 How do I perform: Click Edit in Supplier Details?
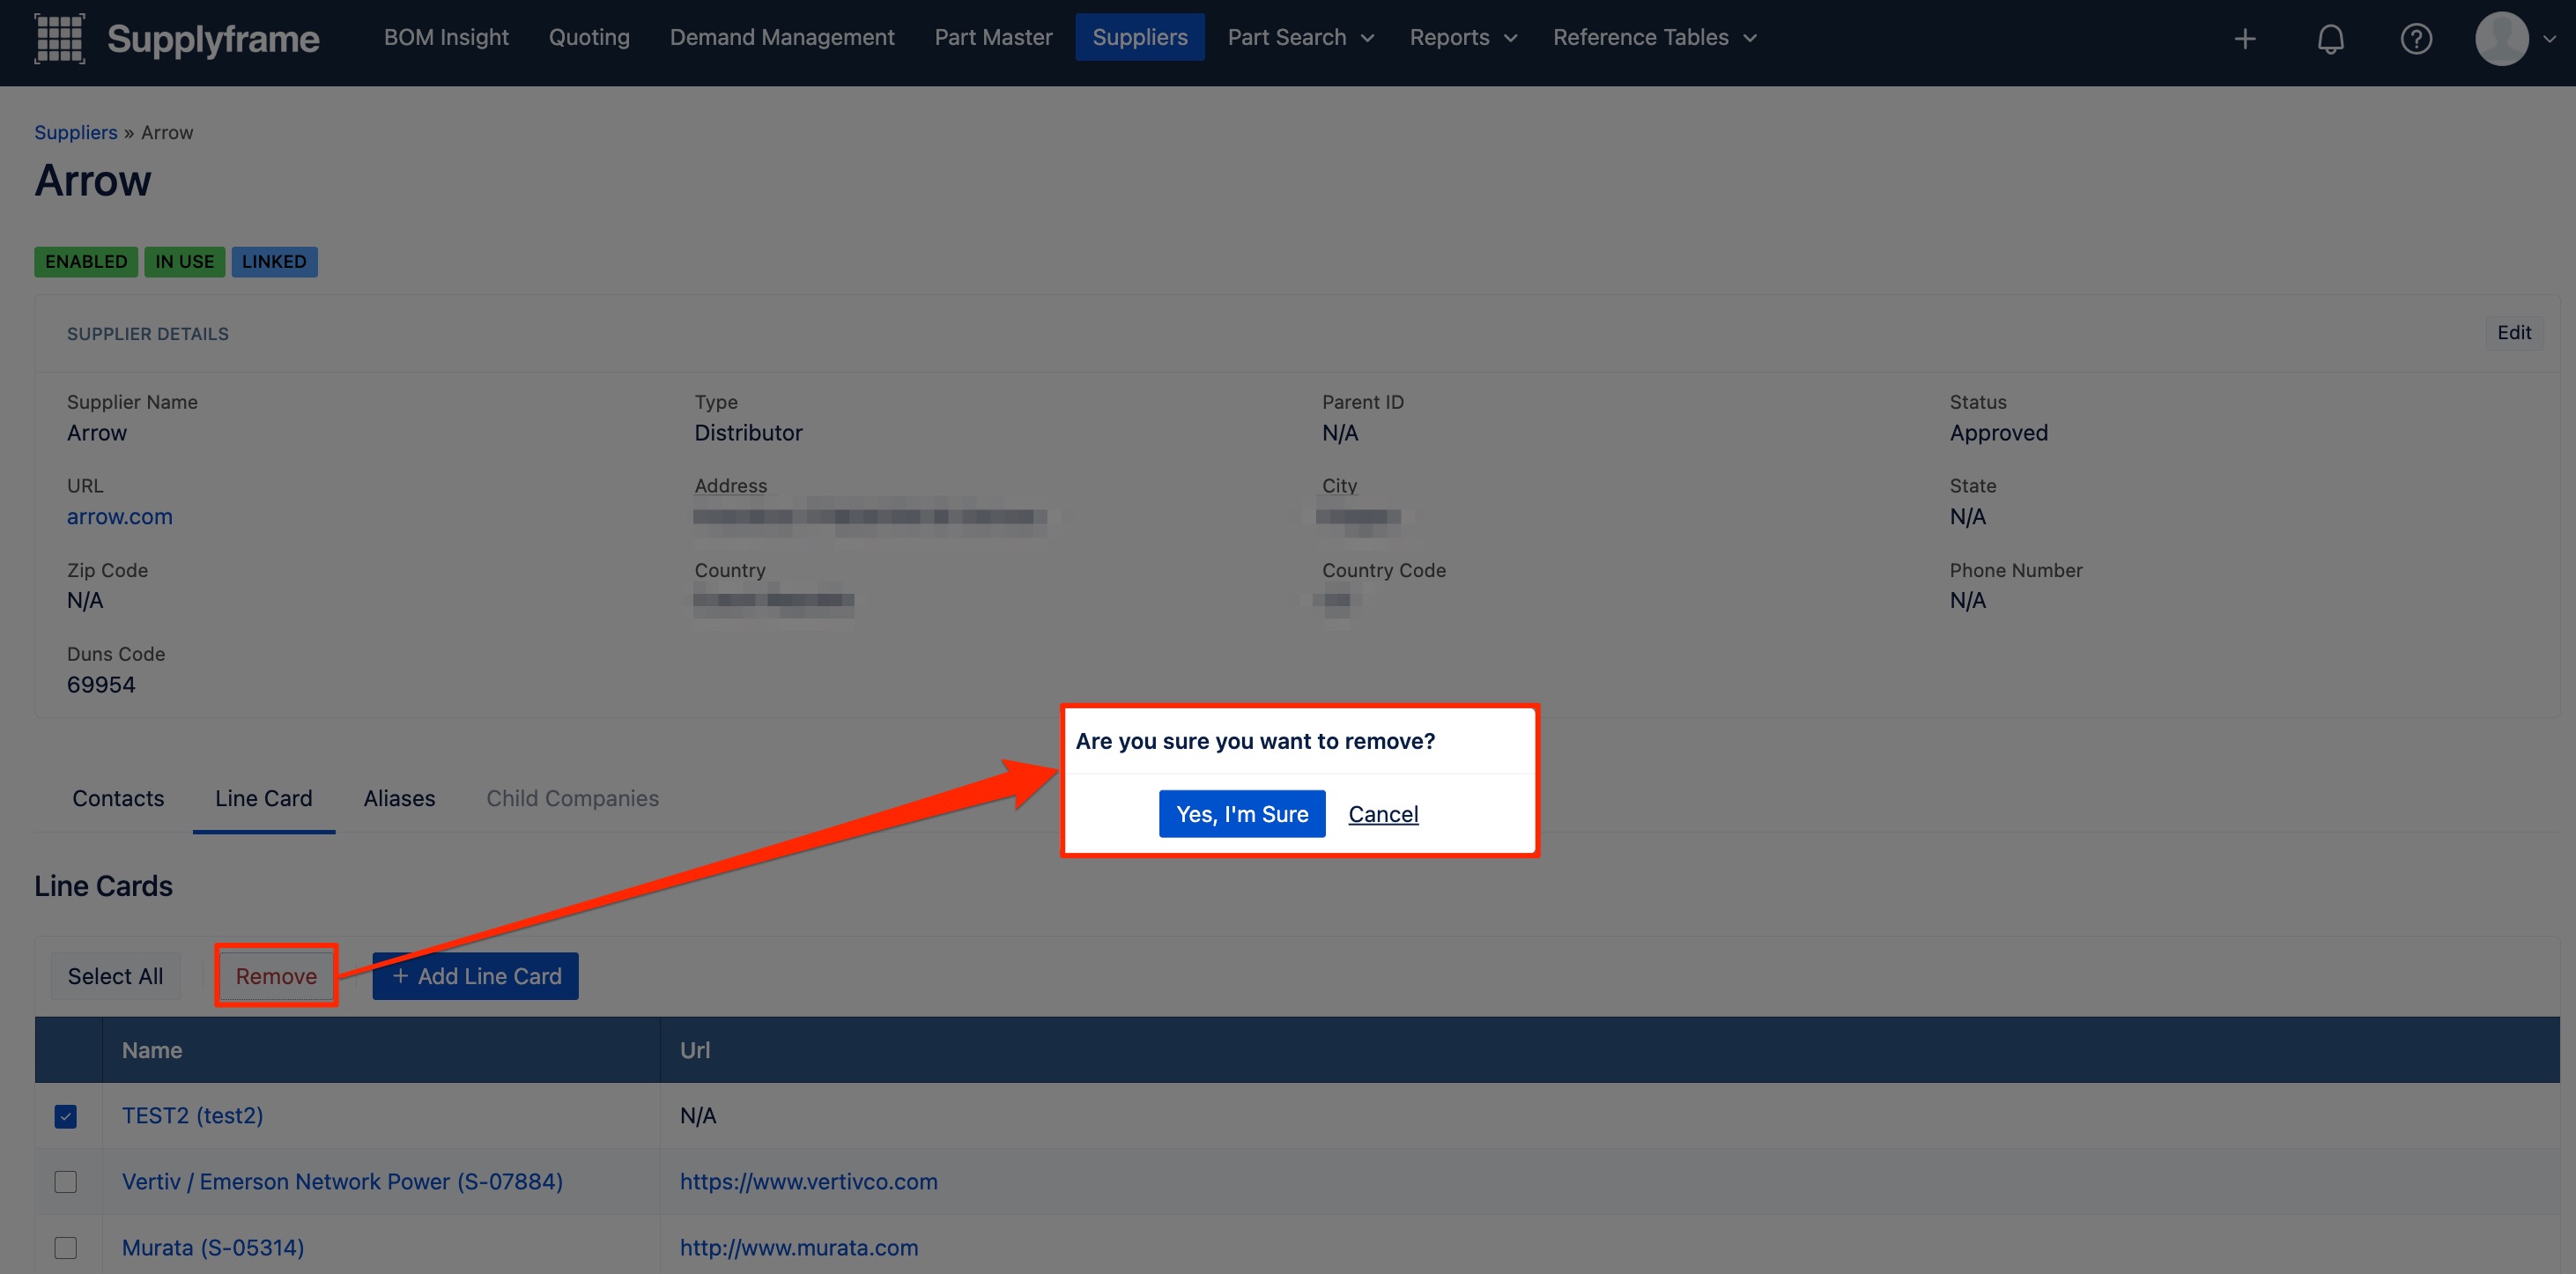click(2514, 332)
